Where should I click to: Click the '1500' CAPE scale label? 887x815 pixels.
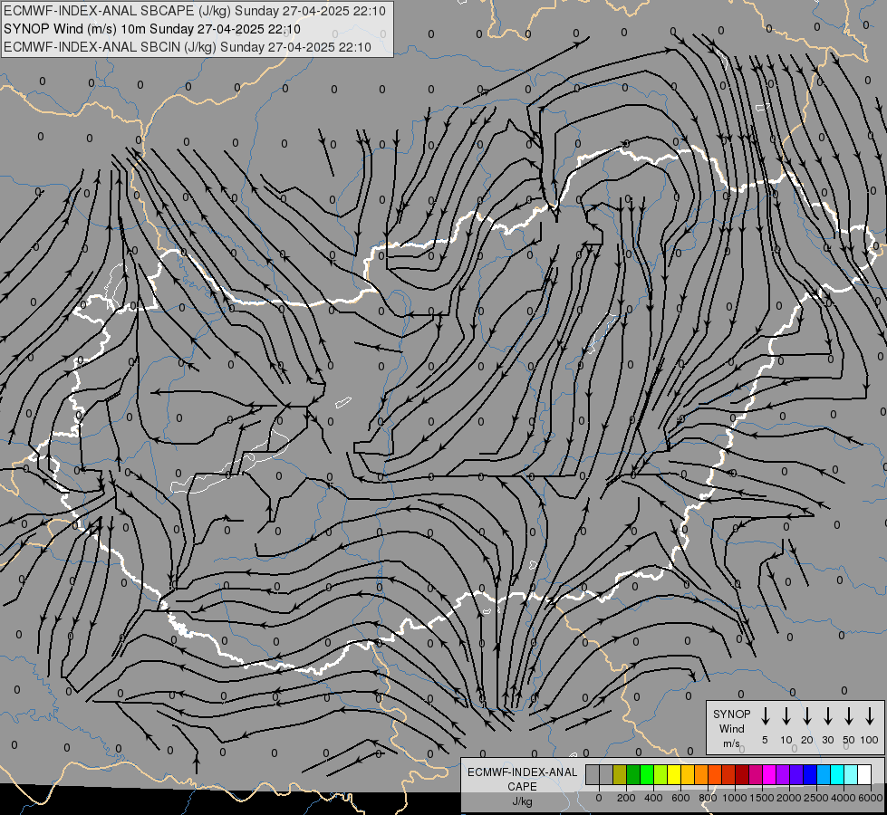(762, 798)
